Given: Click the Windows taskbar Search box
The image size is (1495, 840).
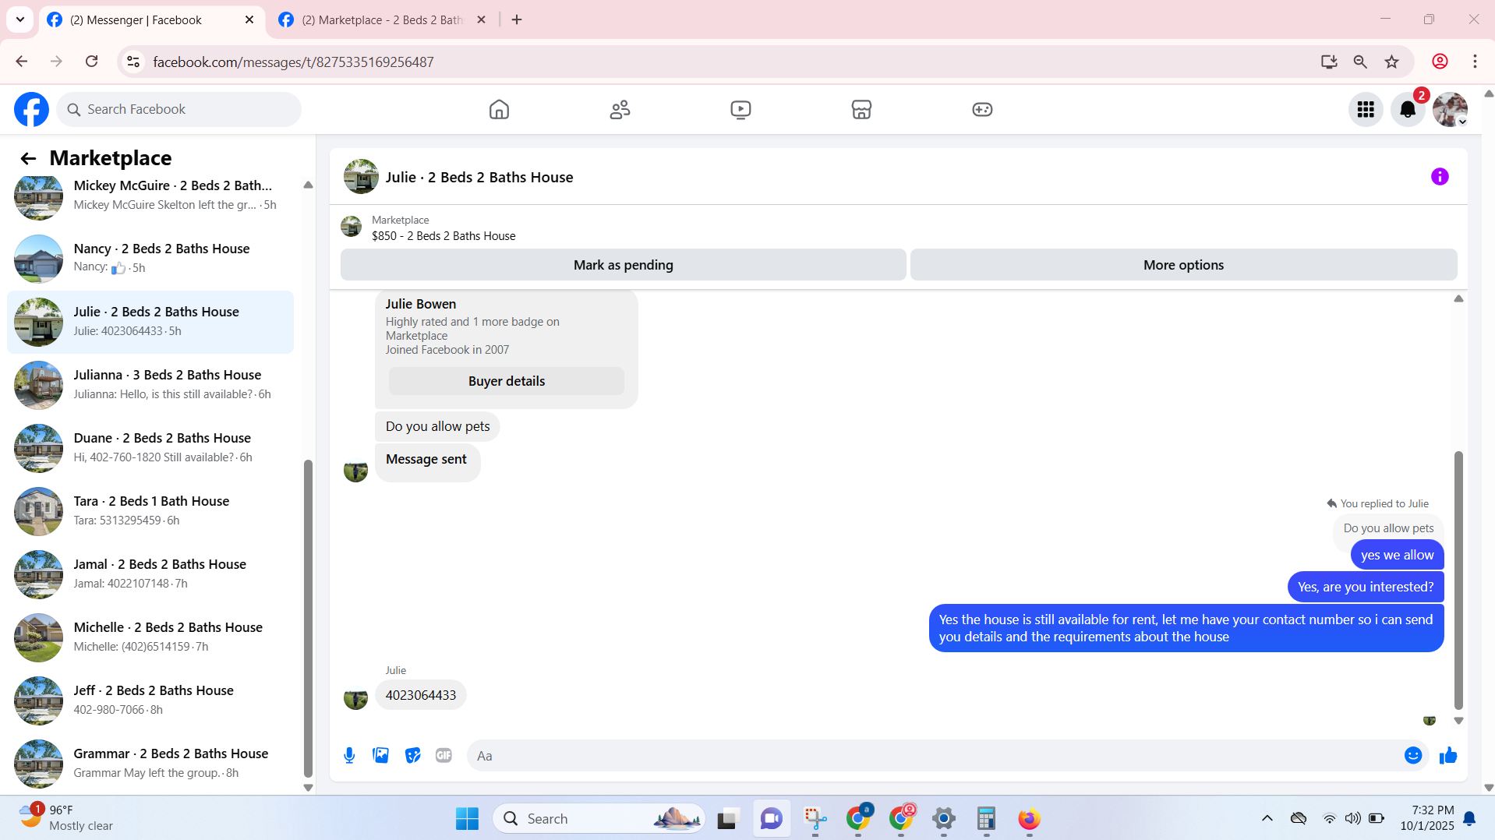Looking at the screenshot, I should point(599,819).
